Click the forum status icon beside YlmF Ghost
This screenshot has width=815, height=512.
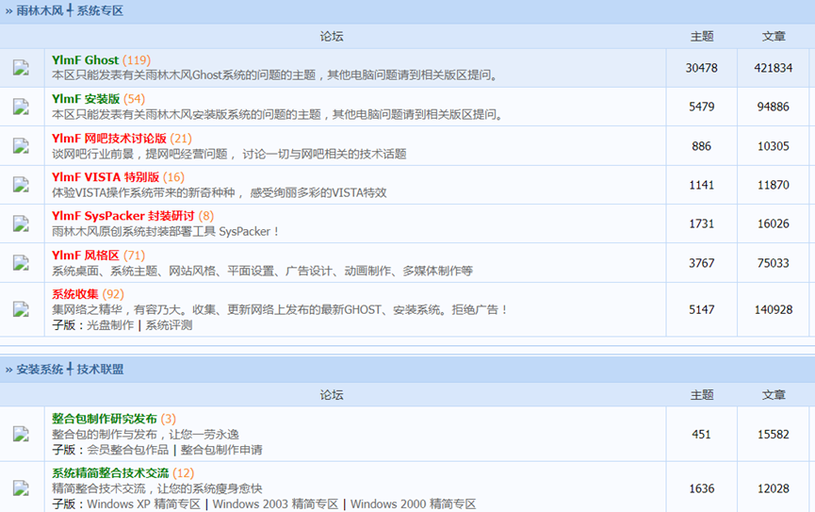click(x=21, y=68)
